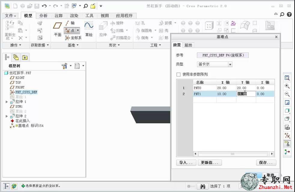Create a new file from quick toolbar

pos(15,6)
